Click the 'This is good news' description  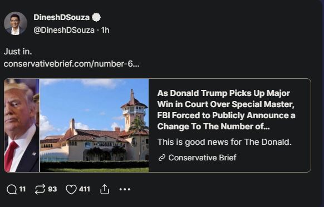(x=224, y=142)
